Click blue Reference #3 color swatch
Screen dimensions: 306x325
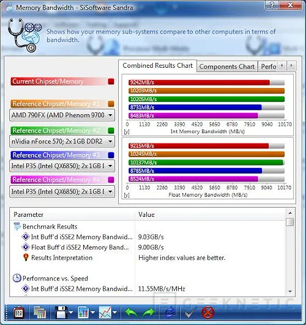[x=111, y=155]
